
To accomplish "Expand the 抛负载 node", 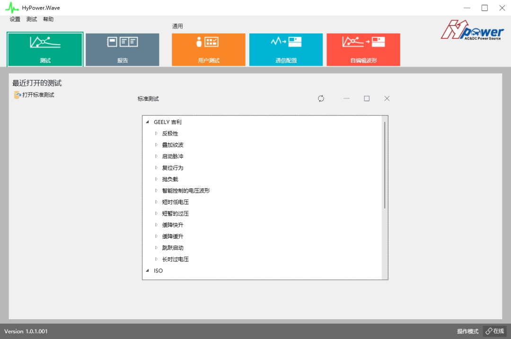I will pyautogui.click(x=156, y=179).
